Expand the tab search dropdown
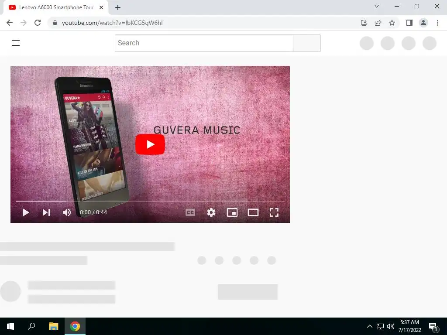The height and width of the screenshot is (335, 447). click(x=377, y=6)
